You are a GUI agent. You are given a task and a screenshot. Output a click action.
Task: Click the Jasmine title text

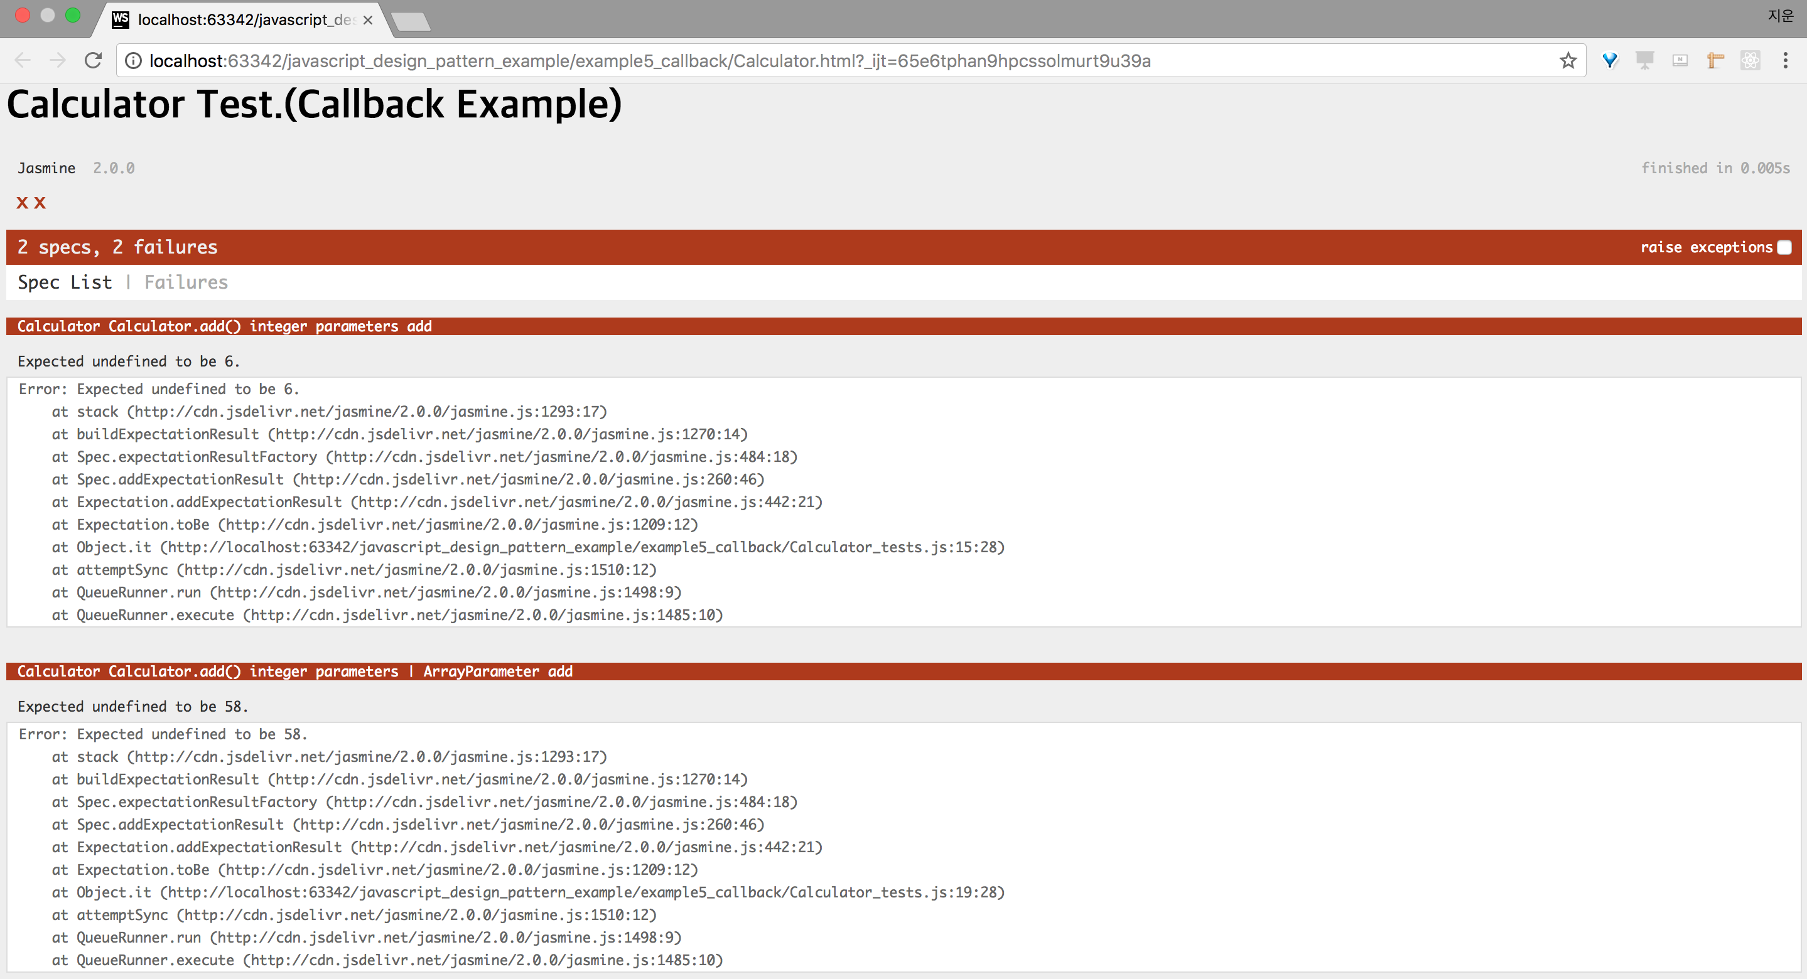(46, 168)
